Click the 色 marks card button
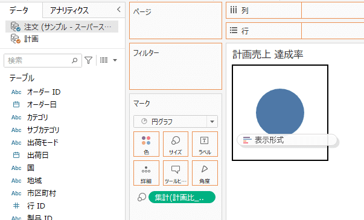 tap(146, 144)
